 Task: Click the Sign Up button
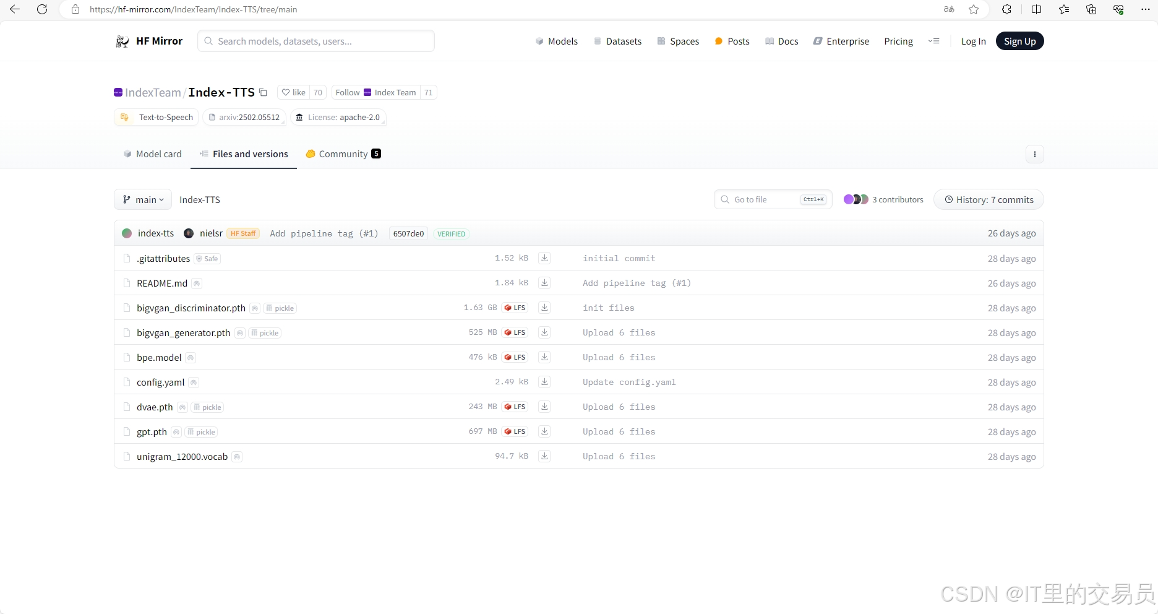(x=1019, y=41)
